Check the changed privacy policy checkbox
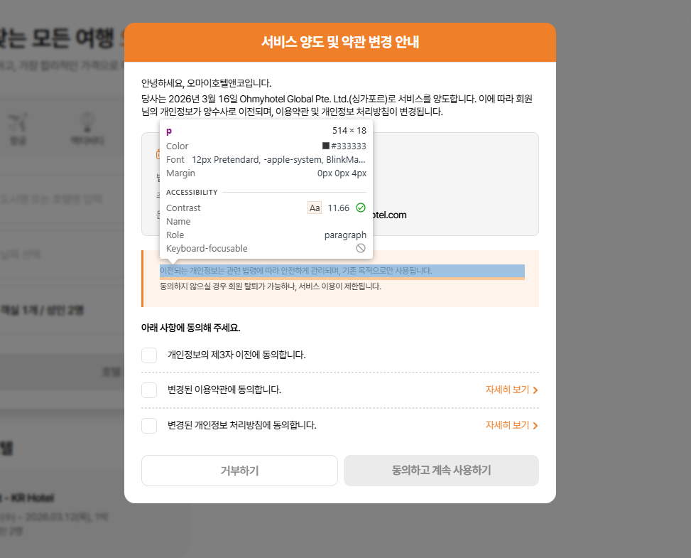Screen dimensions: 691x558 click(x=149, y=426)
